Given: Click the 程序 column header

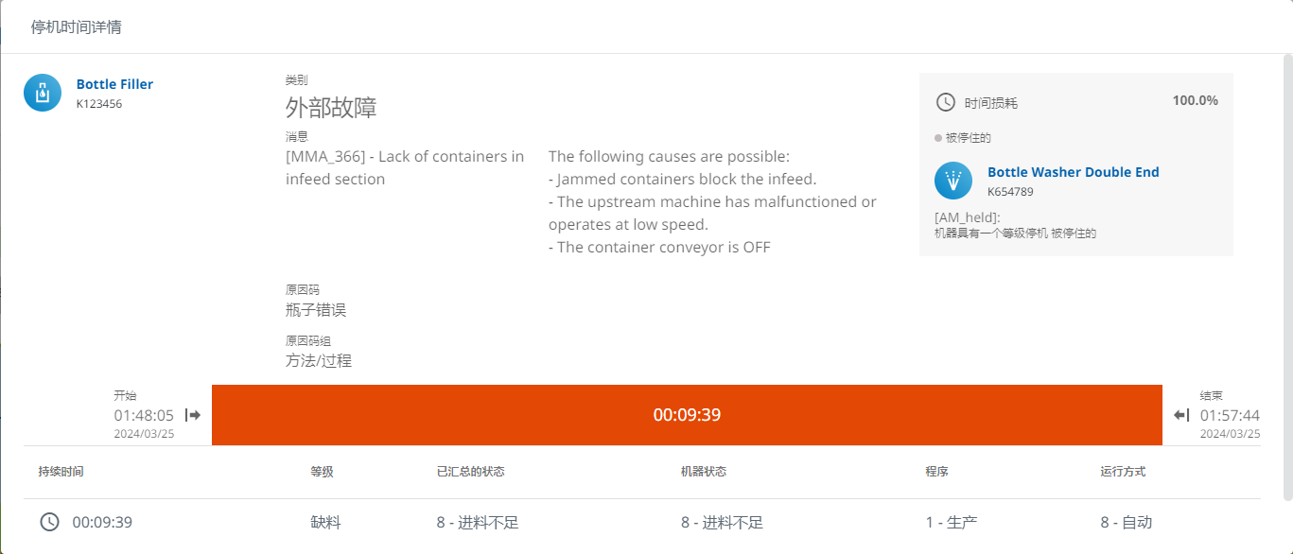Looking at the screenshot, I should click(936, 472).
